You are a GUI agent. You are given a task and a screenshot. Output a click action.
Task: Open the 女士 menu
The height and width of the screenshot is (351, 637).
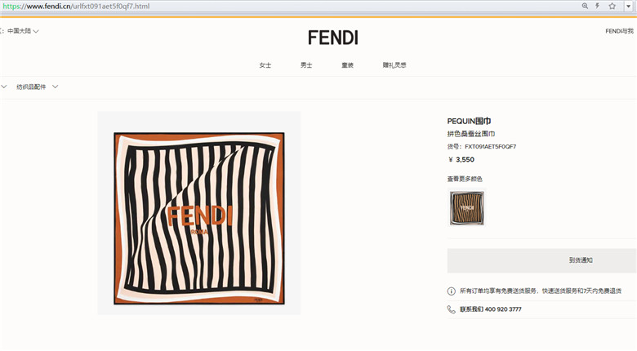(x=265, y=65)
